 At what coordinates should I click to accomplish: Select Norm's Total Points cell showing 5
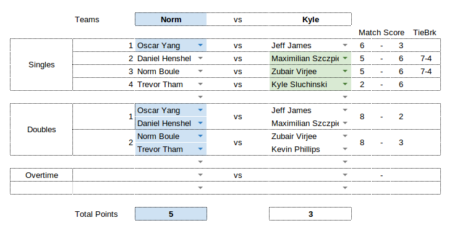point(171,214)
